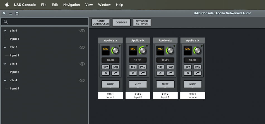Select e1x-3 device in the tree

pyautogui.click(x=13, y=64)
